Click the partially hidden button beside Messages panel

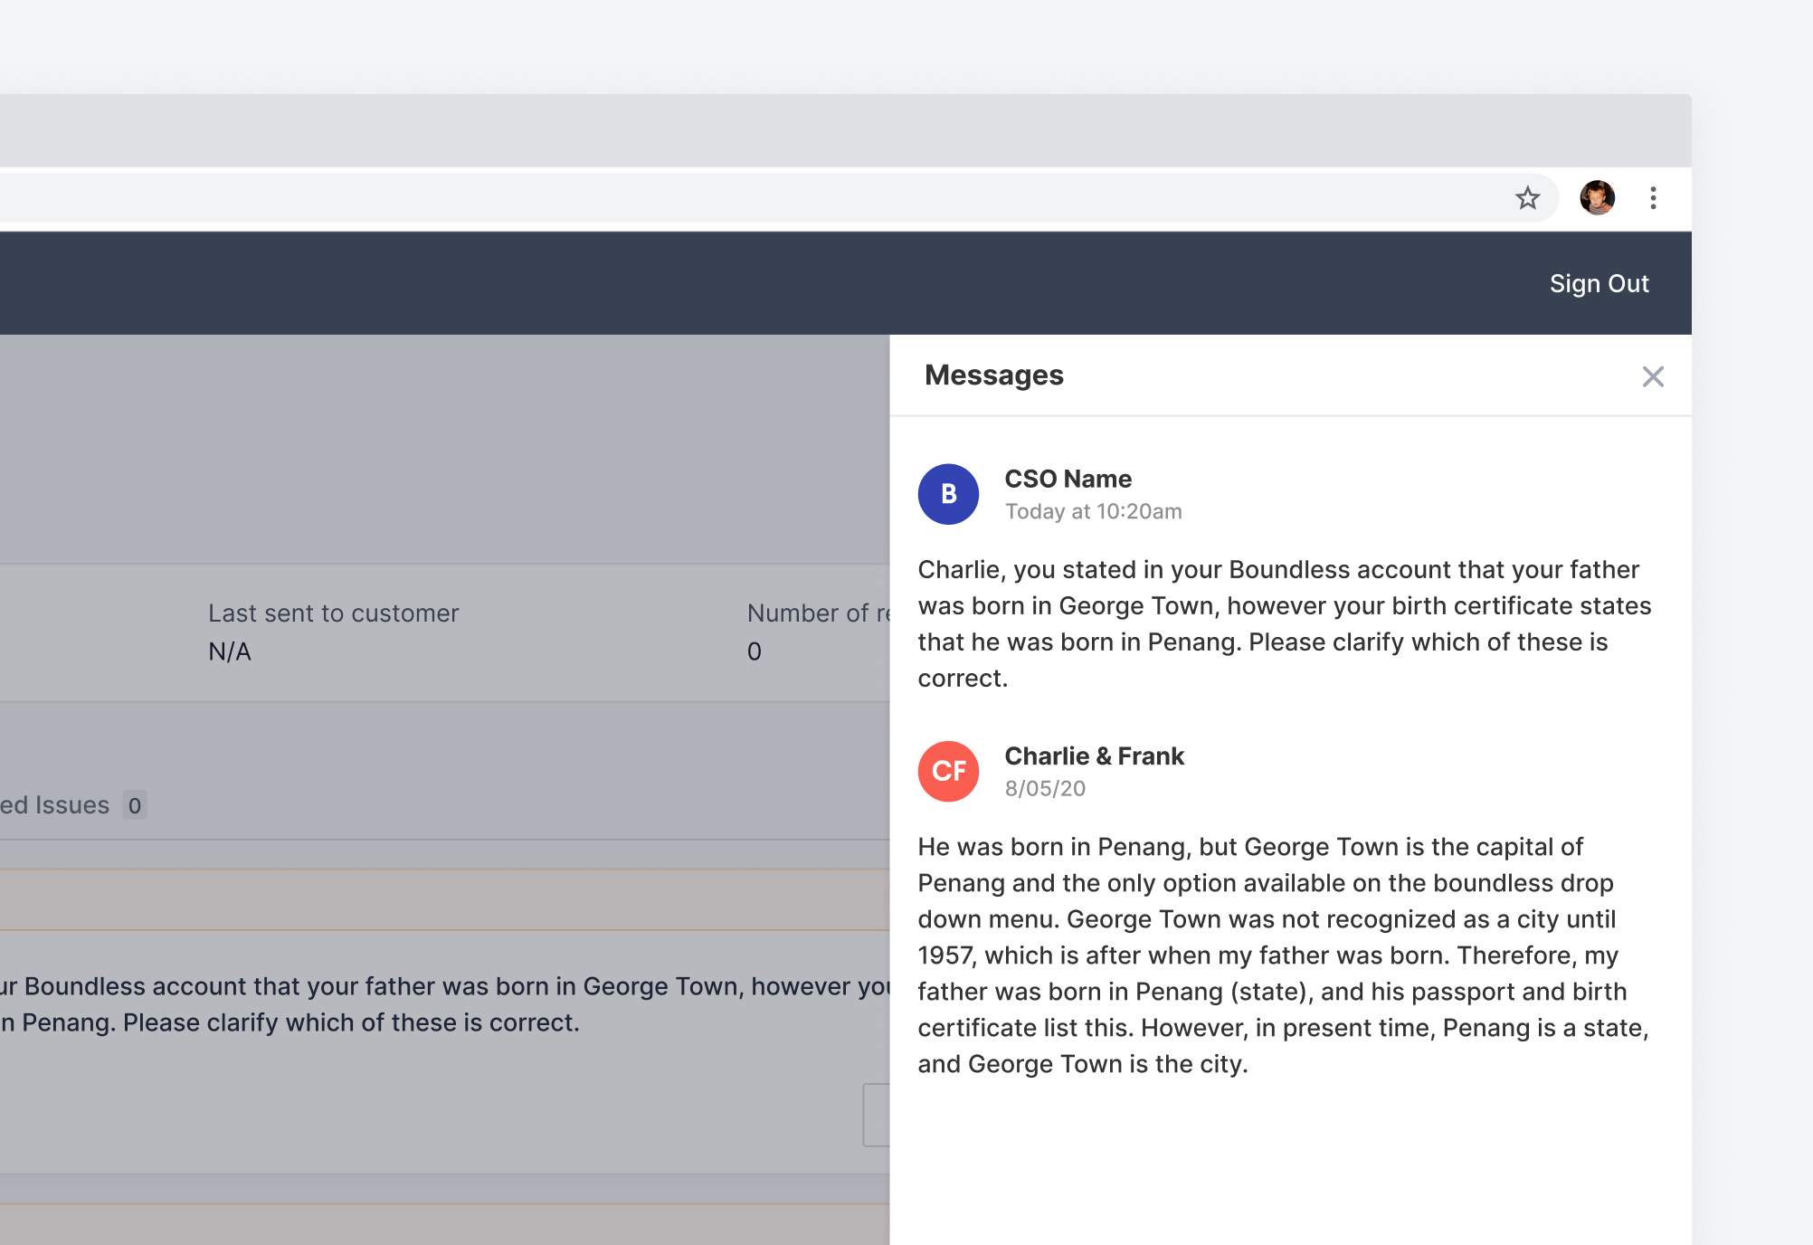876,1115
